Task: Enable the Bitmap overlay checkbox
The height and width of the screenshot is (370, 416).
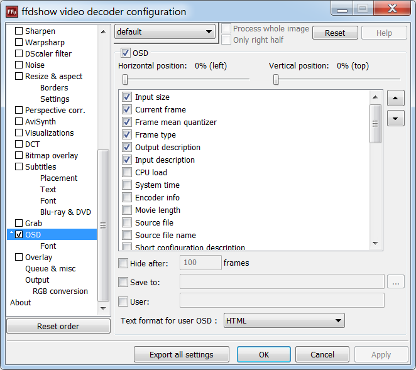Action: tap(19, 155)
